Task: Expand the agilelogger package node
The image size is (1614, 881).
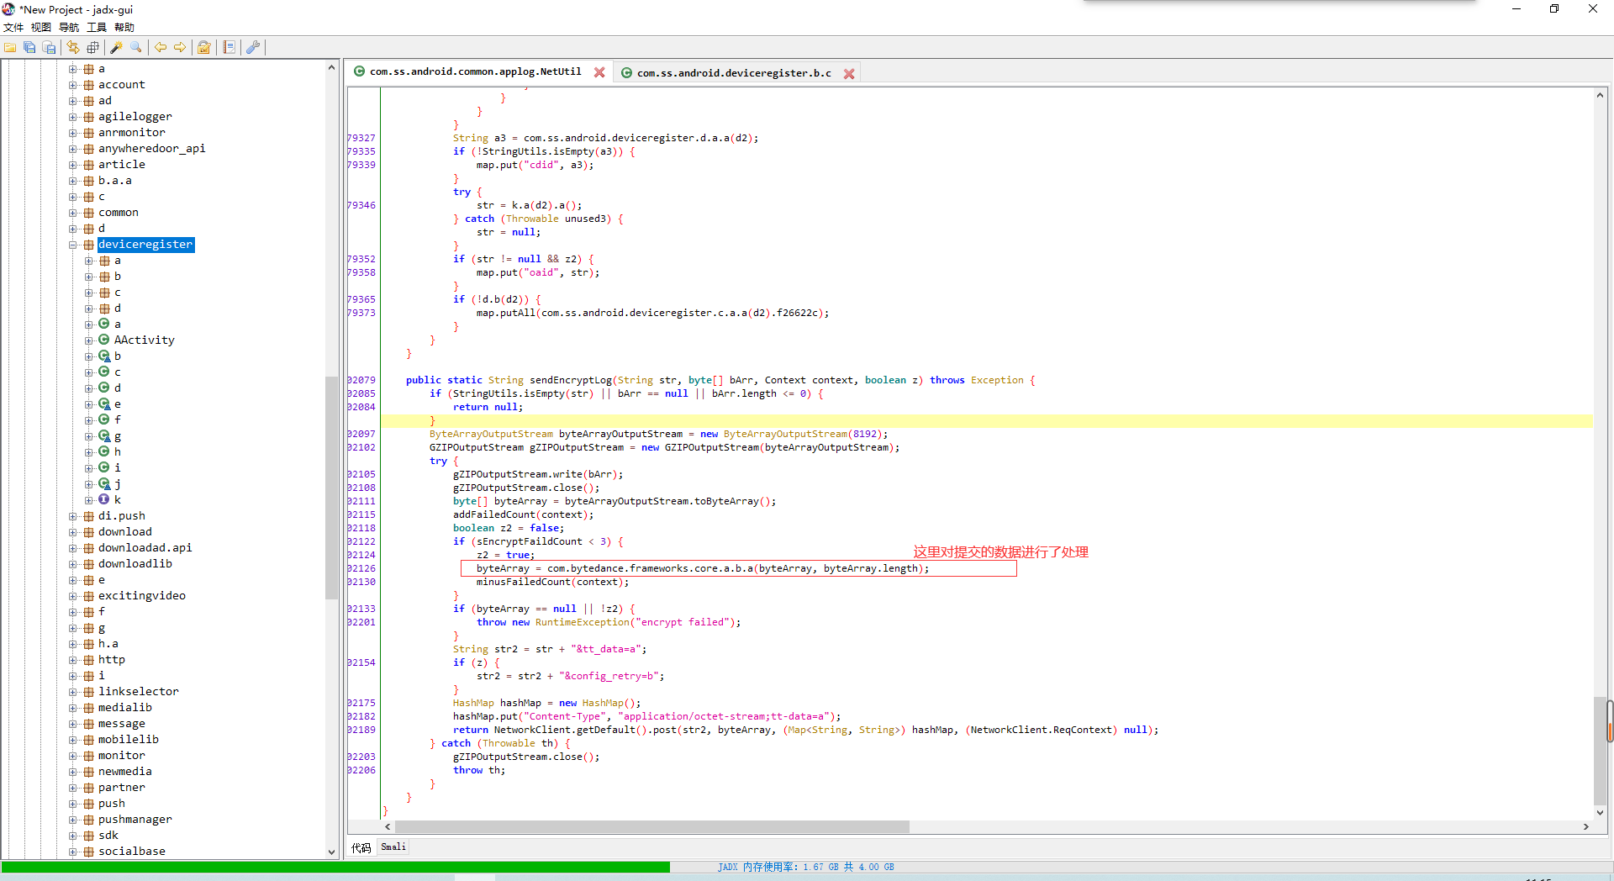Action: 73,117
